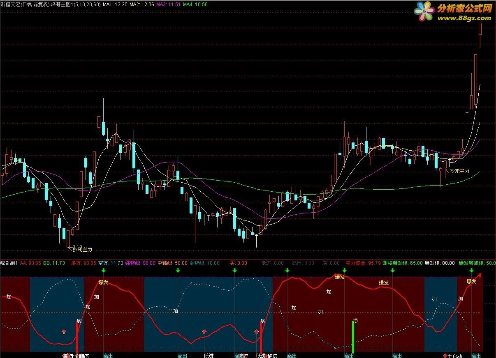
Task: Select the 空方: 11.73 value
Action: [x=111, y=263]
